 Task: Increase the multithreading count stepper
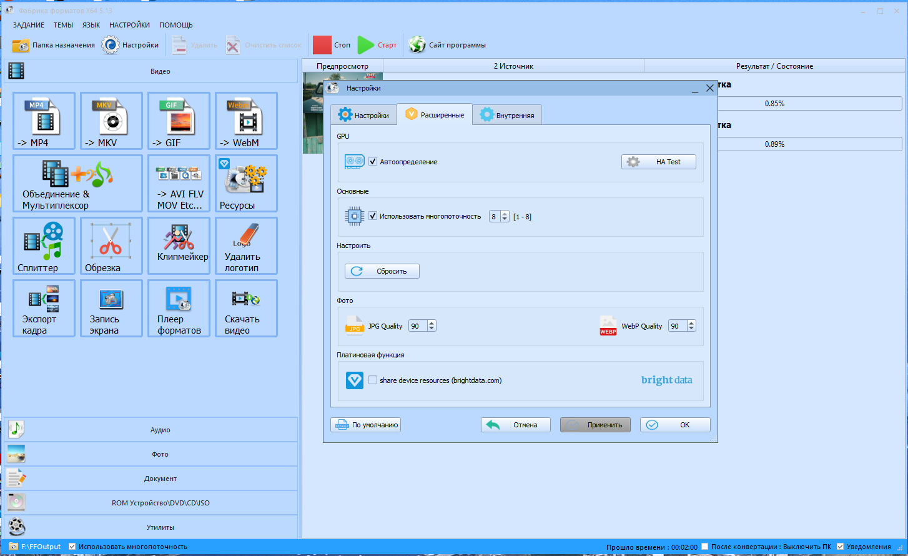(505, 214)
